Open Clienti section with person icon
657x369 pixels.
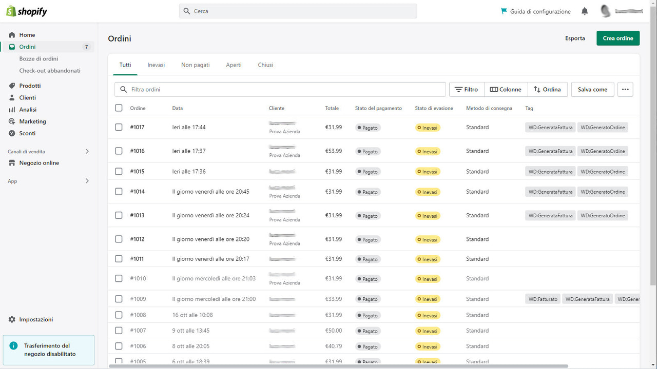12,97
